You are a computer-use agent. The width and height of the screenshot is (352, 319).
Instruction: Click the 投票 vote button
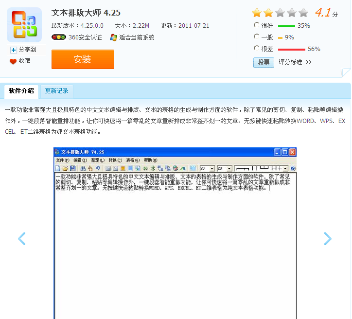pos(264,62)
